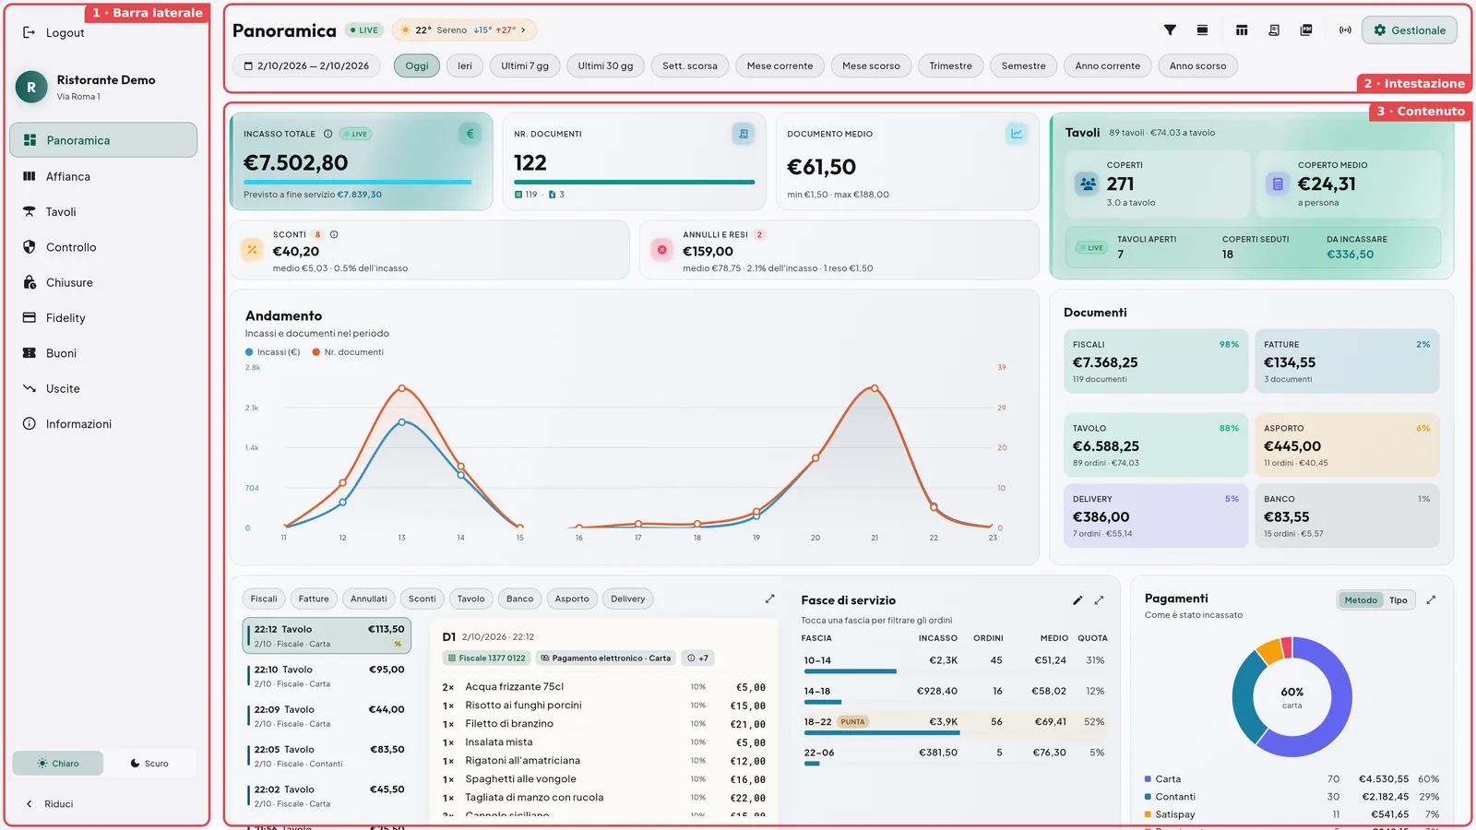The image size is (1476, 830).
Task: Expand the documents list panel
Action: [770, 599]
